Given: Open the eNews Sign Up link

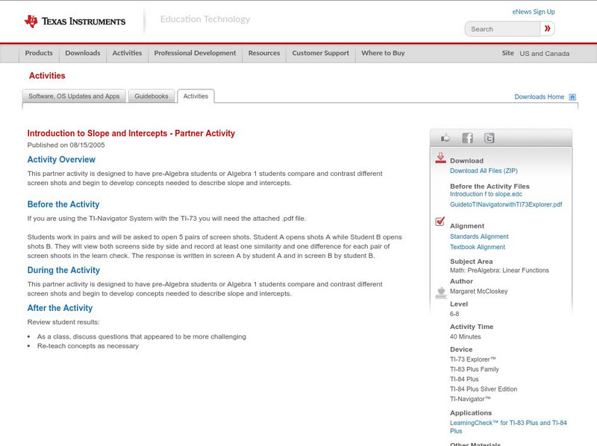Looking at the screenshot, I should (x=534, y=12).
